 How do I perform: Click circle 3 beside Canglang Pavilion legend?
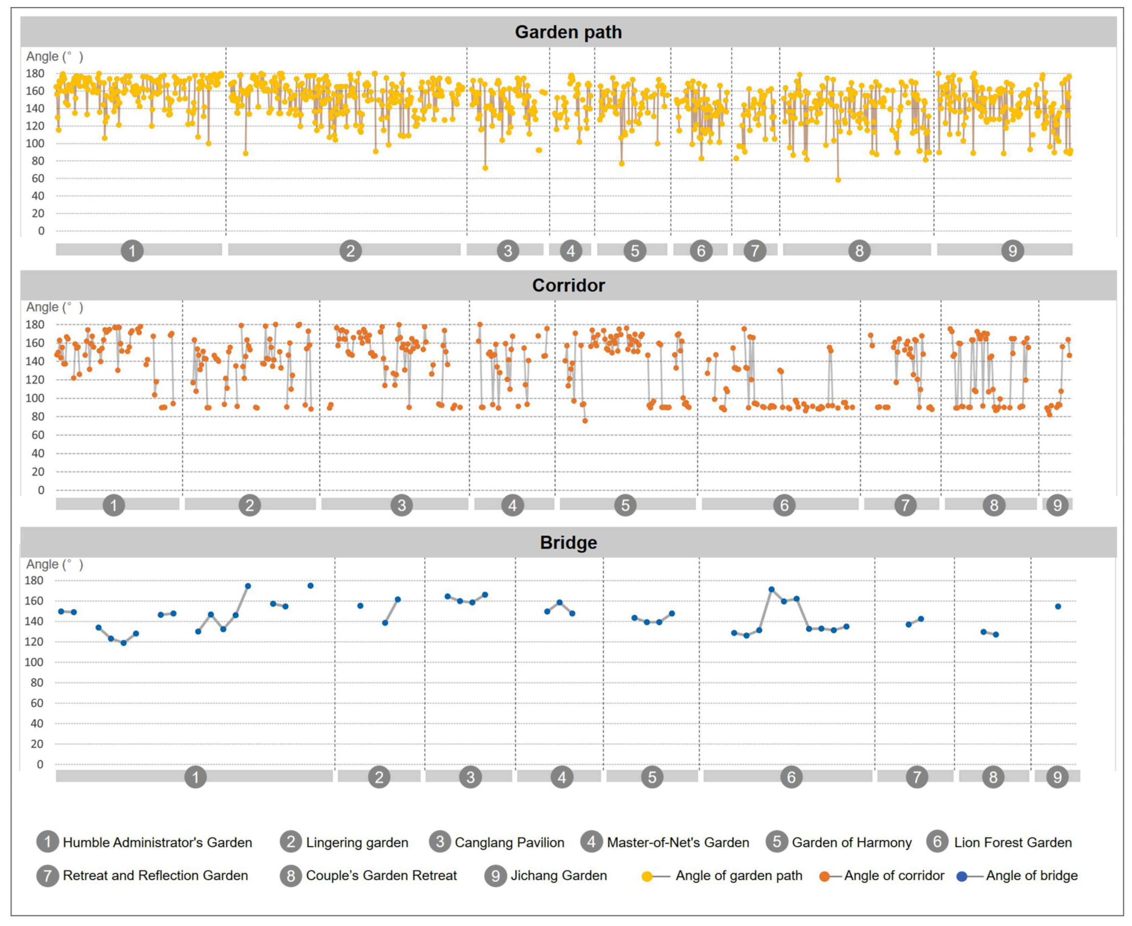click(440, 842)
